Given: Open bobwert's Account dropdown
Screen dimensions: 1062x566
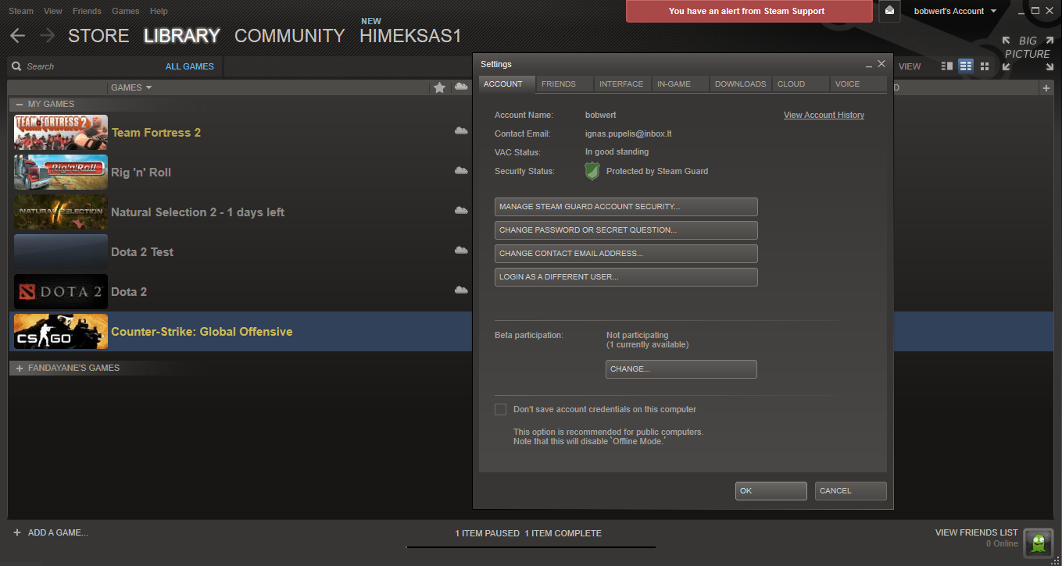Looking at the screenshot, I should 955,11.
